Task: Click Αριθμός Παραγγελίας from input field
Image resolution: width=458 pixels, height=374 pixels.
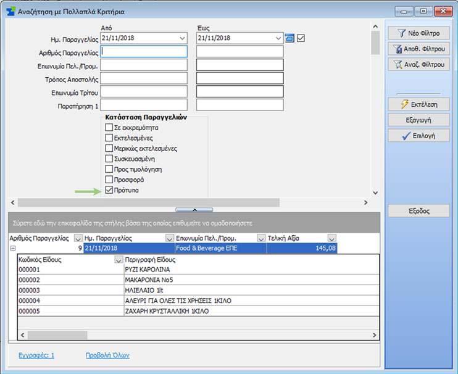Action: point(144,52)
